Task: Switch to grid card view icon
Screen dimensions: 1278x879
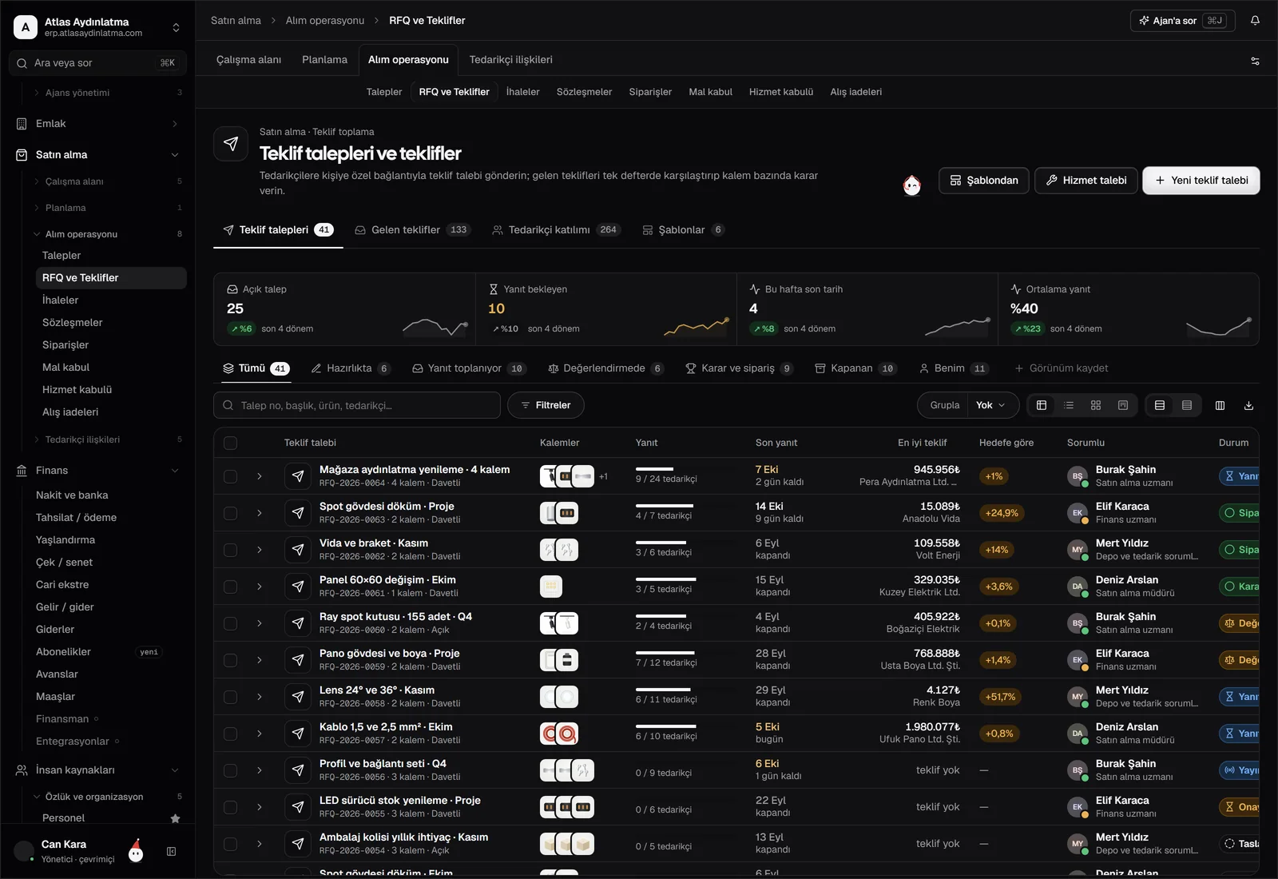Action: [x=1096, y=406]
